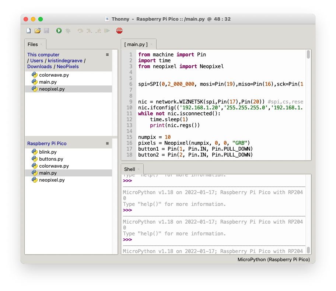Minimize Thonny with the yellow button

33,19
